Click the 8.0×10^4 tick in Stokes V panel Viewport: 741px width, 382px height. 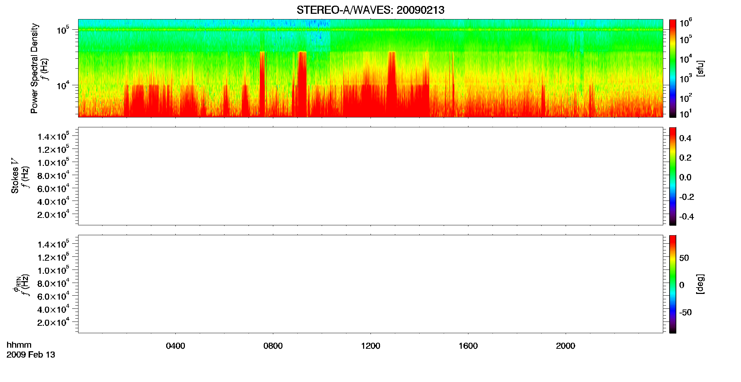click(x=53, y=175)
